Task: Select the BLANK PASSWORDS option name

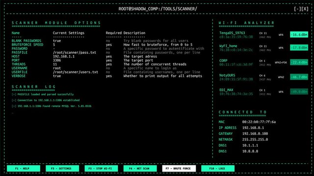Action: tap(26, 41)
